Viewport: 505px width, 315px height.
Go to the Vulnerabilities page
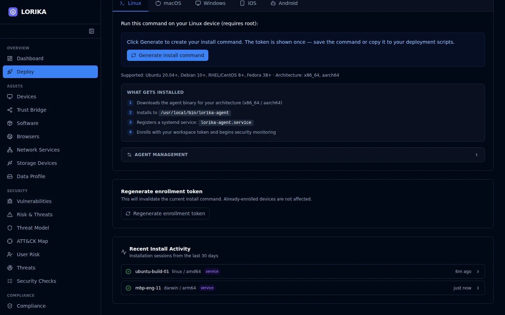(50, 201)
